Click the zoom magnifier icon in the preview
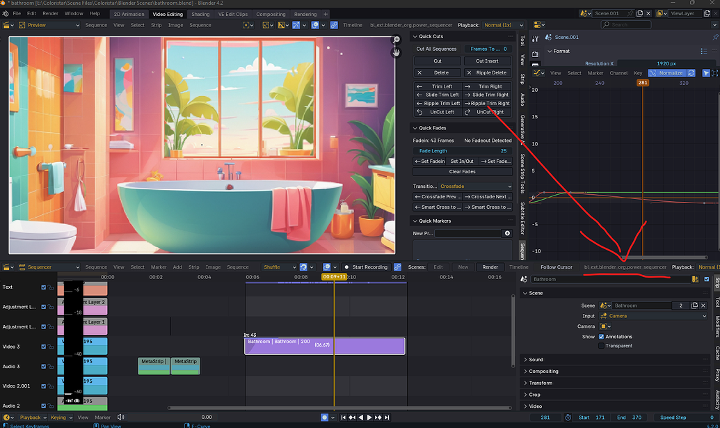The image size is (720, 428). pos(396,40)
